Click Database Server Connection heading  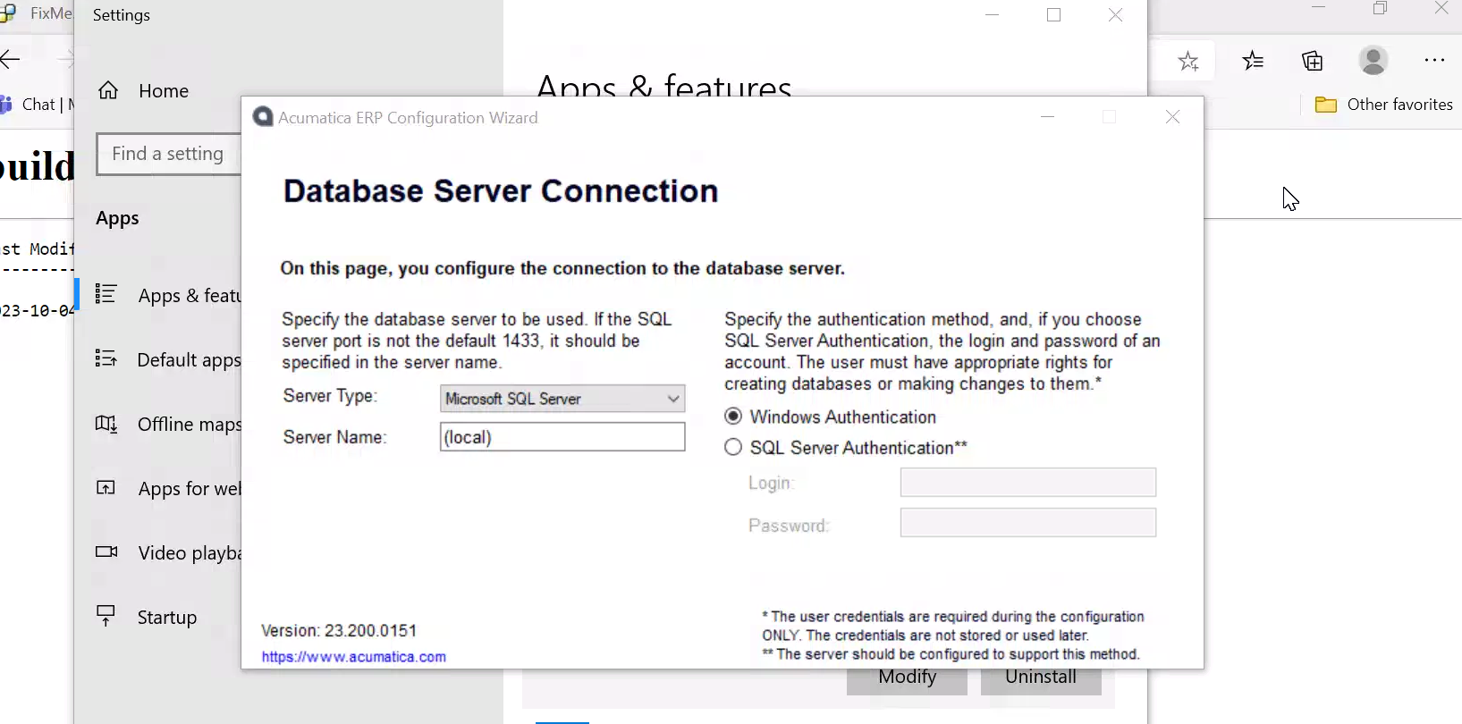(501, 191)
